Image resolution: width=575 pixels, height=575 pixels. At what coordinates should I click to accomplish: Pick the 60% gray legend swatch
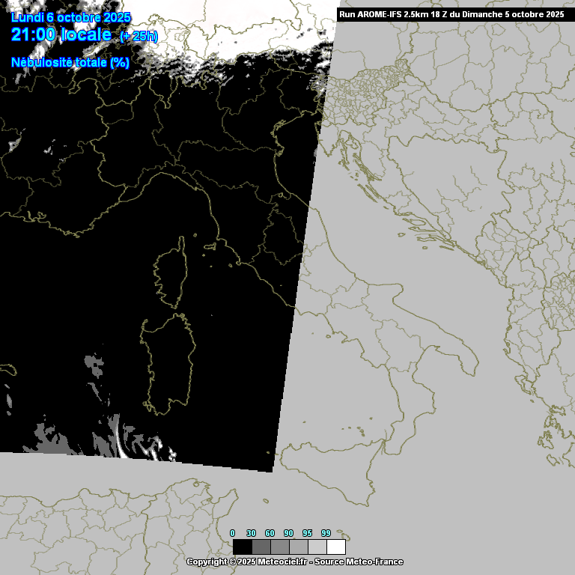[279, 547]
